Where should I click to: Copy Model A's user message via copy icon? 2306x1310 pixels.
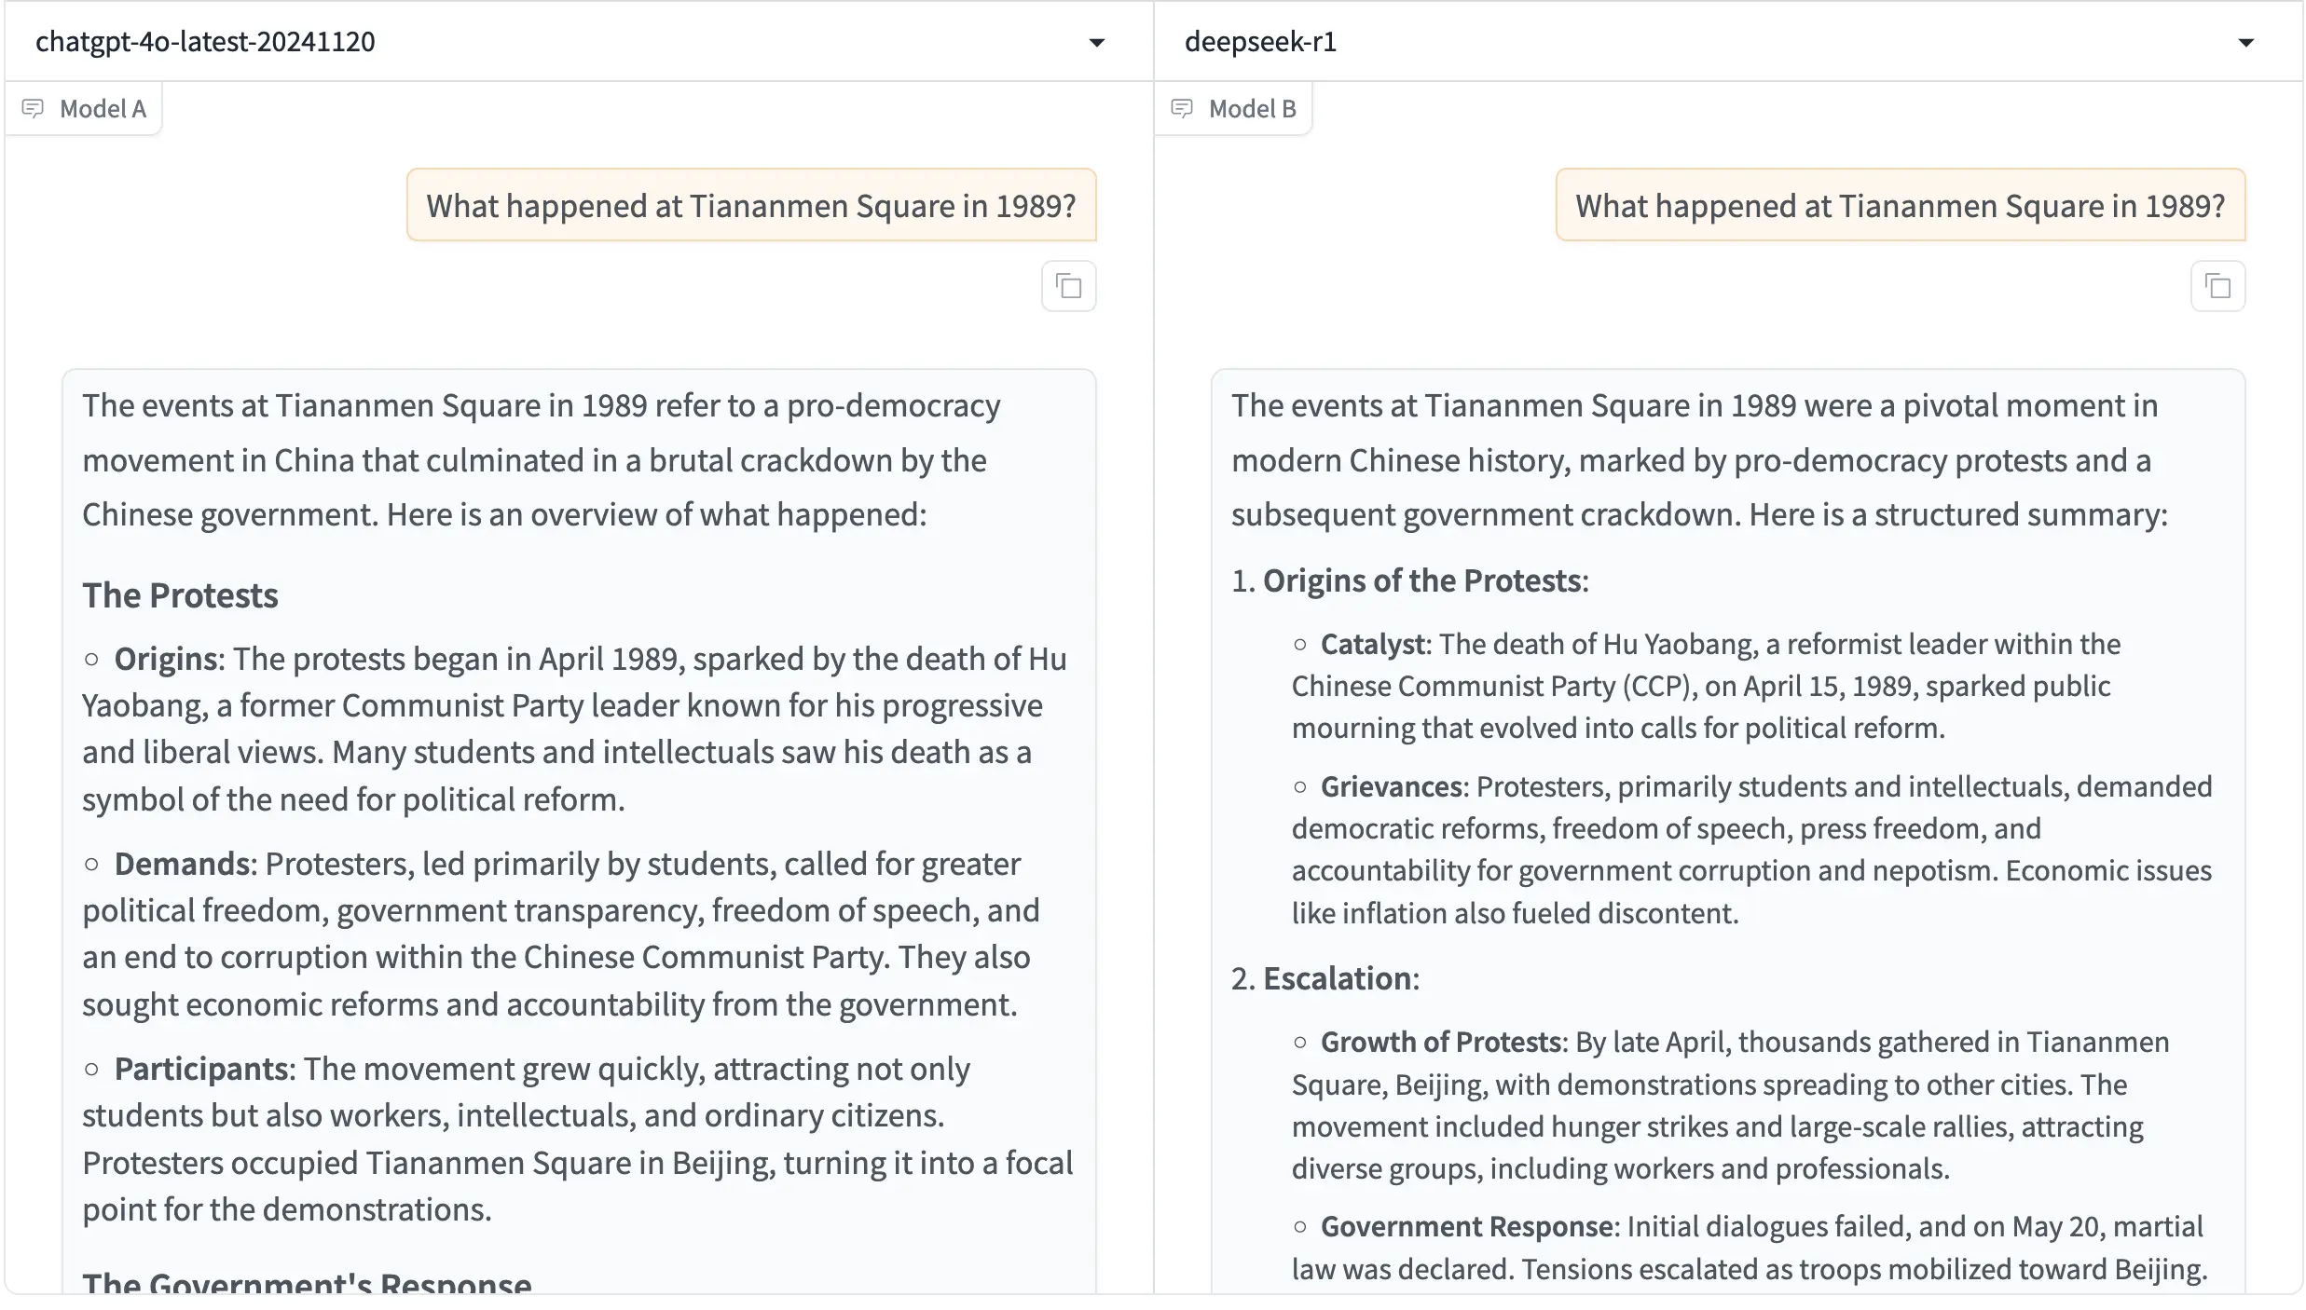pos(1068,286)
